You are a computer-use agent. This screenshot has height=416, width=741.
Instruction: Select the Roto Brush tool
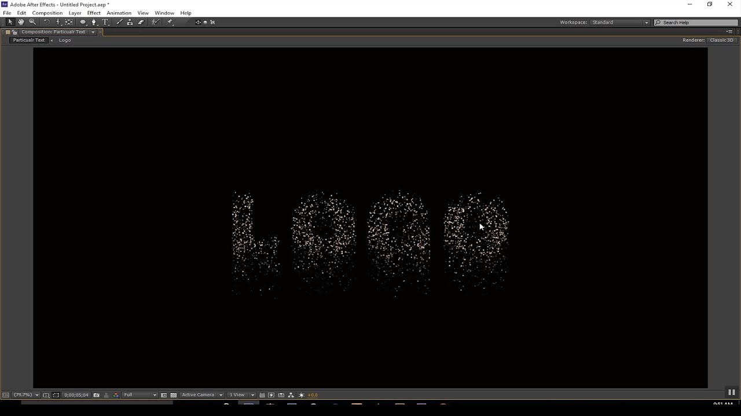155,22
